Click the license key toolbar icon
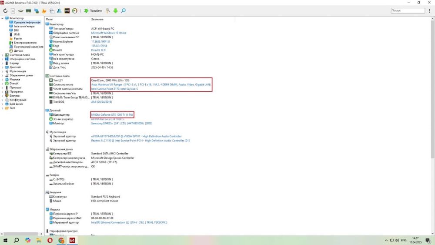The height and width of the screenshot is (245, 435). (108, 10)
